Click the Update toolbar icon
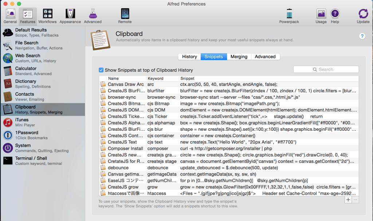 [363, 16]
